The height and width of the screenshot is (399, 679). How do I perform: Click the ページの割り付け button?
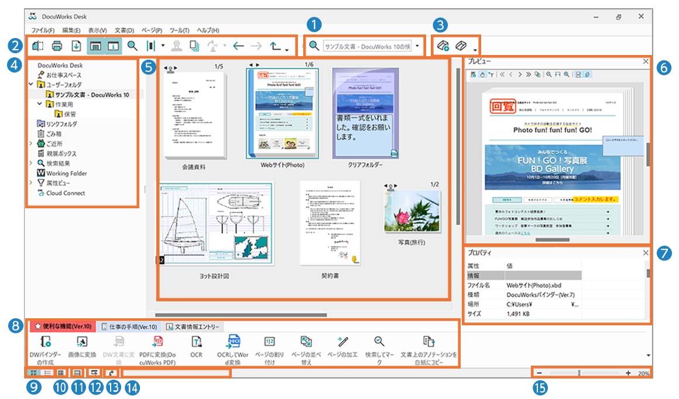click(x=269, y=350)
